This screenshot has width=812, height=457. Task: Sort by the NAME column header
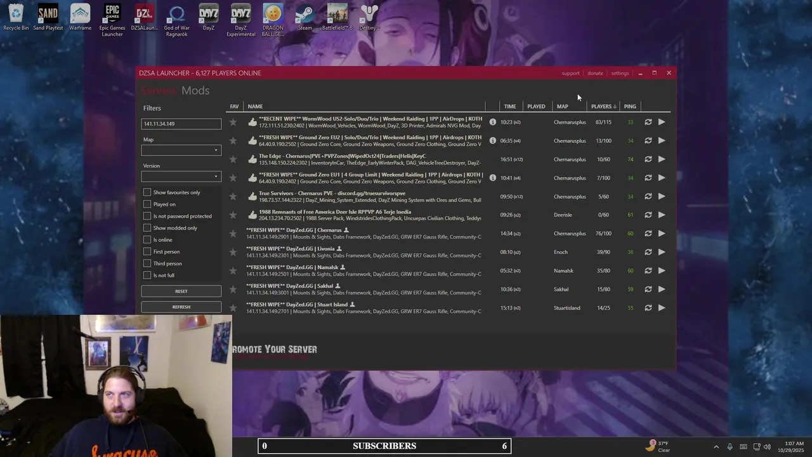point(255,107)
